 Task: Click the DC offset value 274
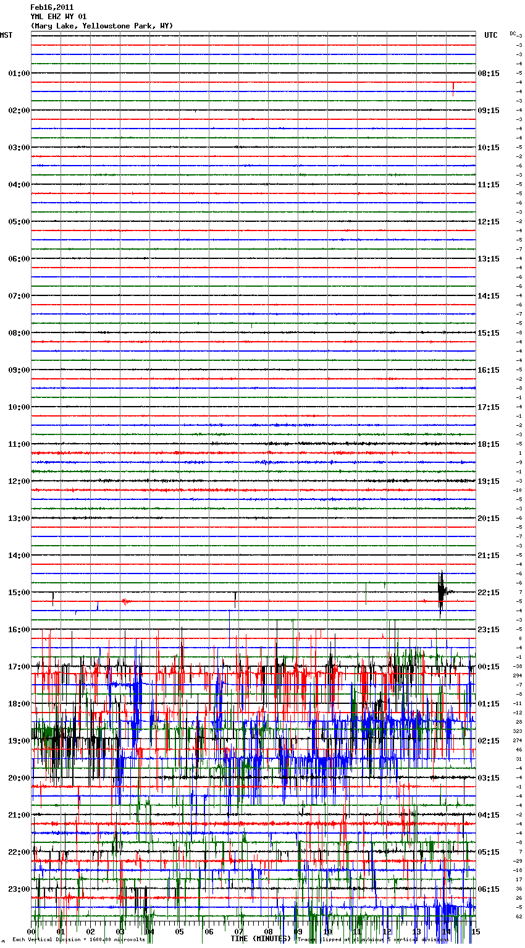coord(518,740)
